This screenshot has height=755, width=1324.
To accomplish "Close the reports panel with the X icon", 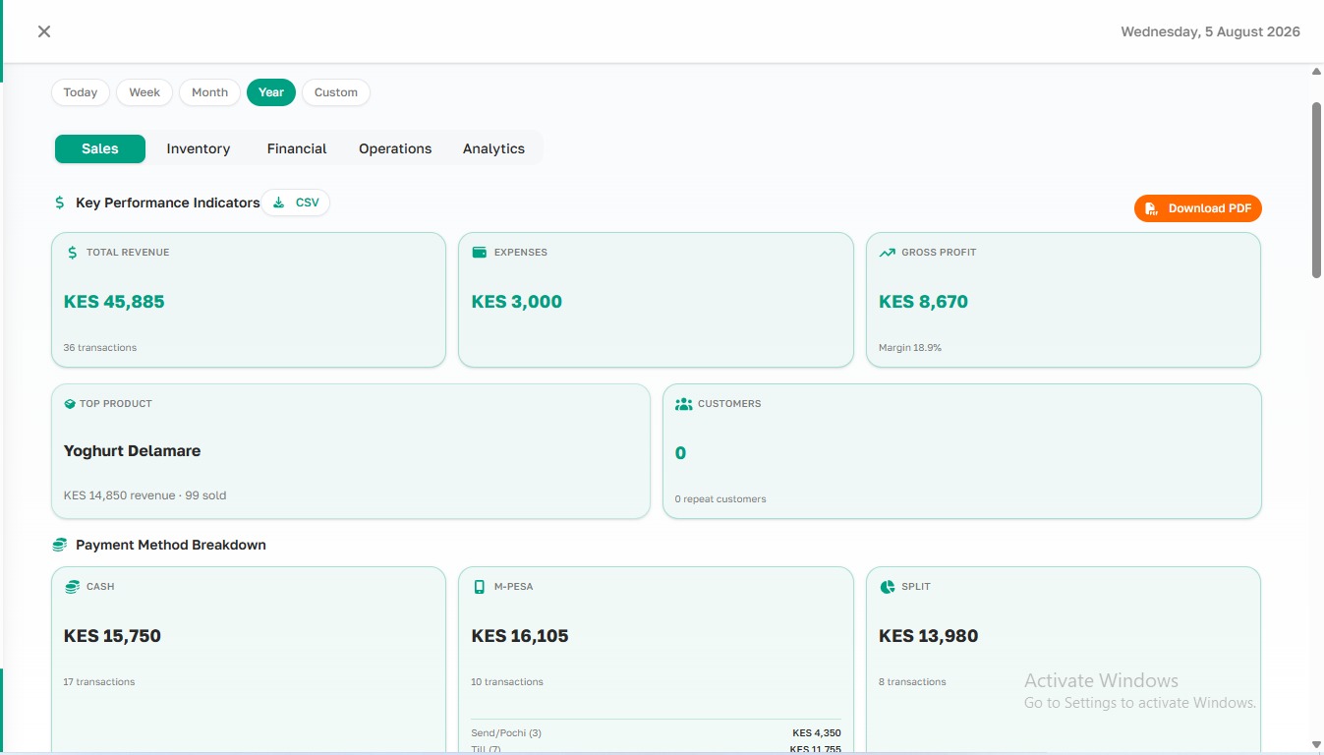I will pyautogui.click(x=44, y=31).
